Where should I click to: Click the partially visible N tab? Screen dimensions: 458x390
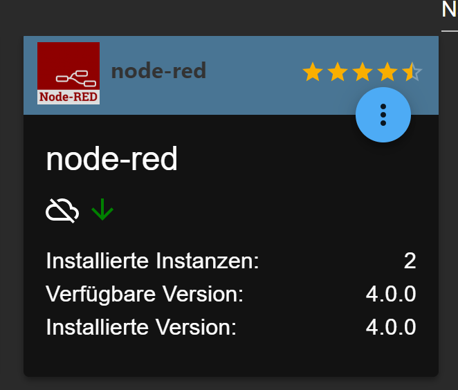click(x=449, y=10)
